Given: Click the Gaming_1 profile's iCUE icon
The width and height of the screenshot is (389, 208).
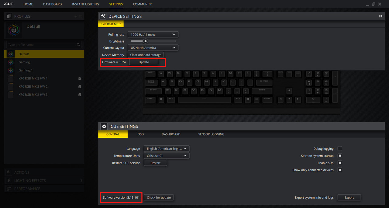Looking at the screenshot, I should coord(11,70).
